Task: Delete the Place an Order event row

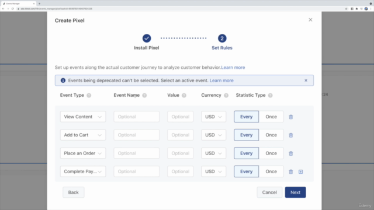Action: [291, 153]
